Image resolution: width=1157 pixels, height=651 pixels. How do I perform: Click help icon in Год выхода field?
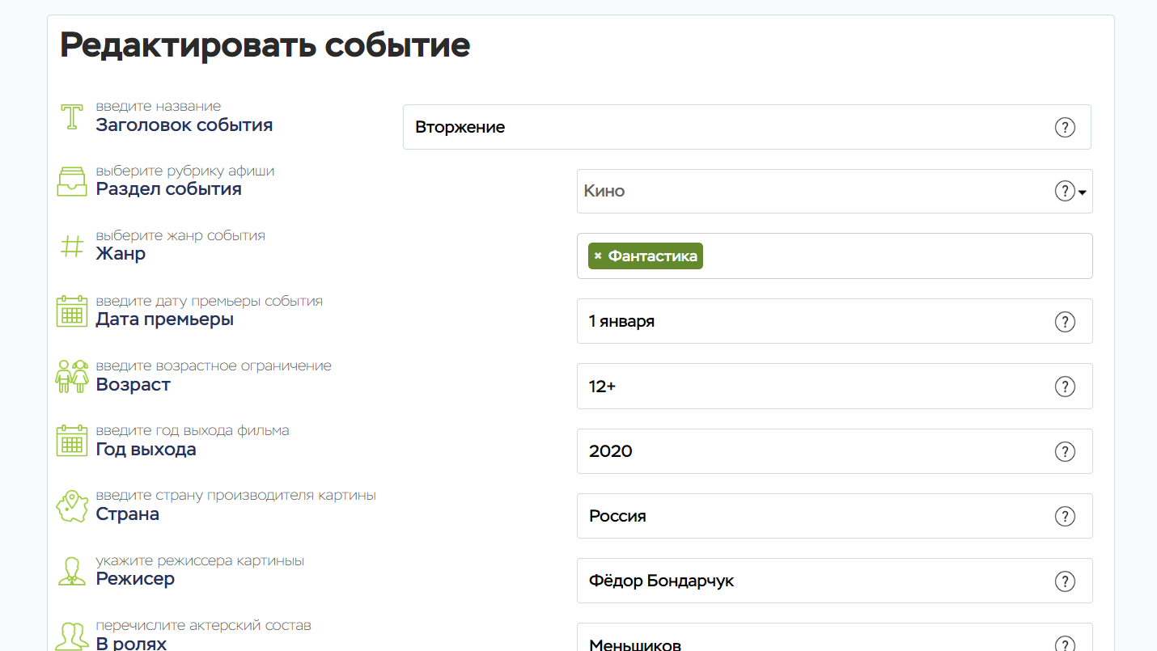[x=1065, y=451]
